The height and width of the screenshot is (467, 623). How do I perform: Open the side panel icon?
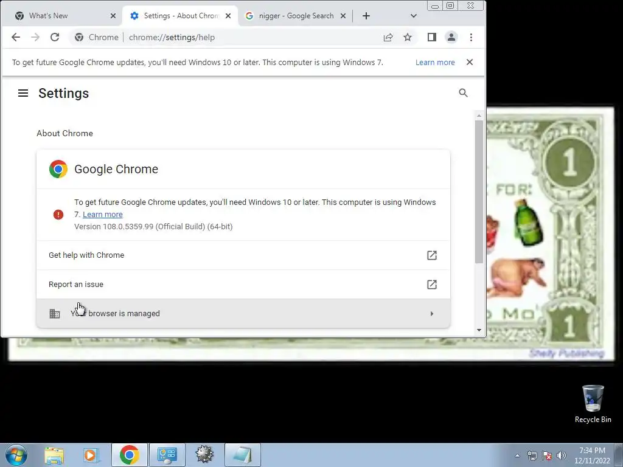pos(432,37)
